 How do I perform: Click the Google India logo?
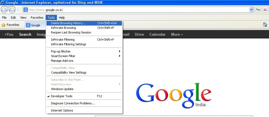[173, 96]
